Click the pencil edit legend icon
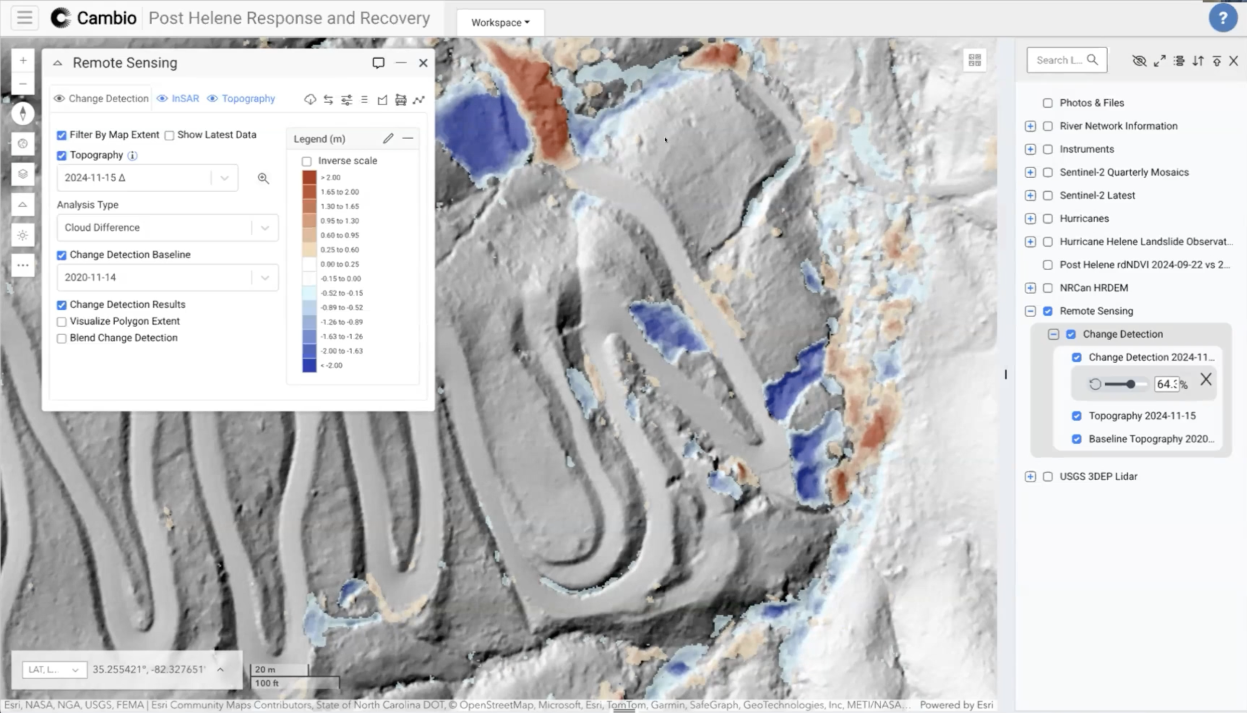1247x713 pixels. click(x=388, y=139)
